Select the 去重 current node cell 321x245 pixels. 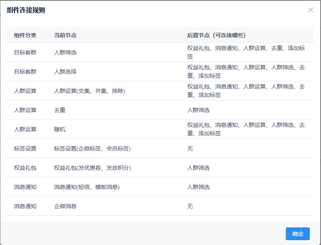[60, 110]
